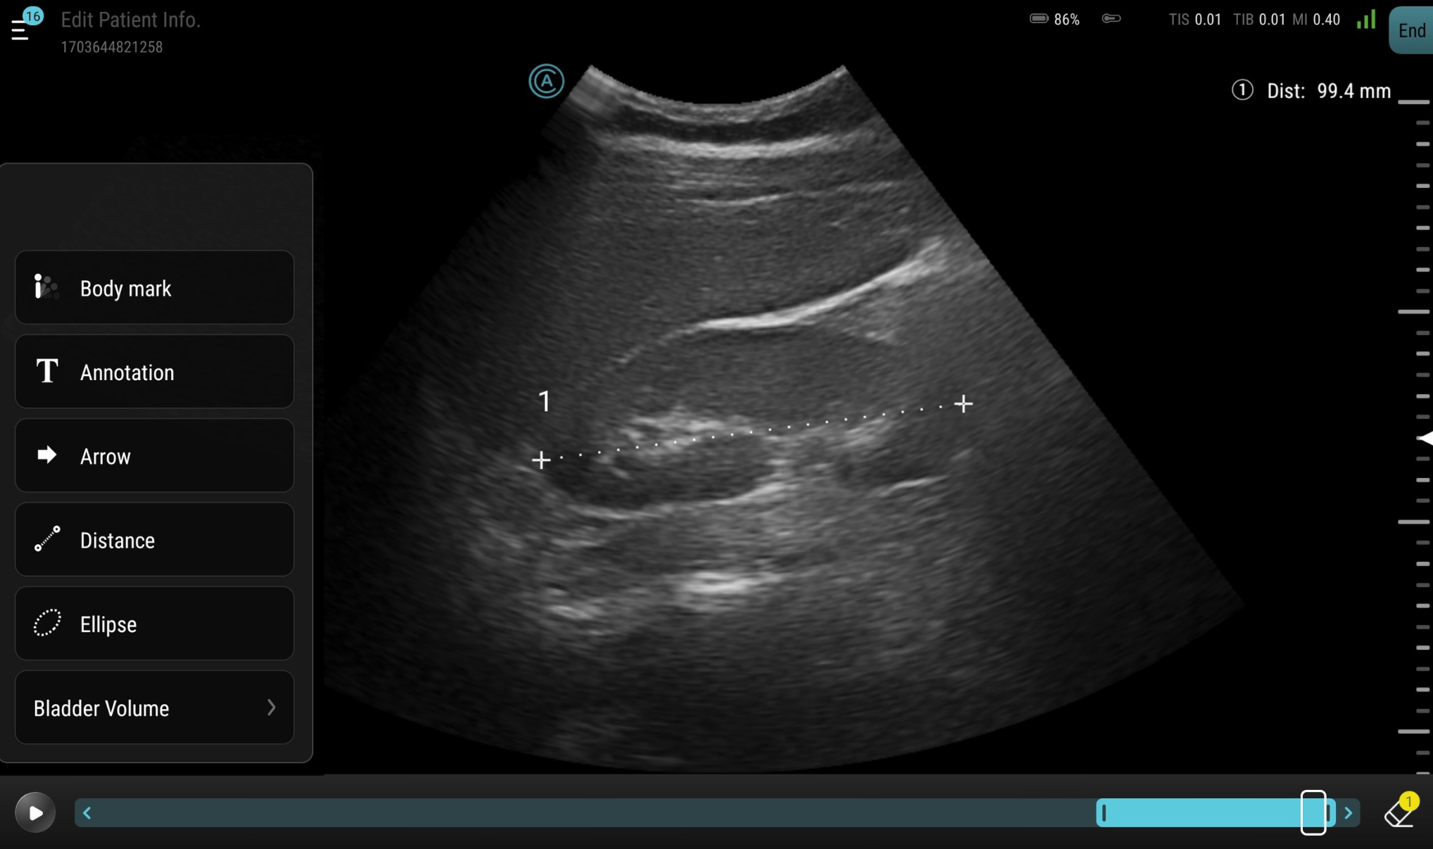
Task: Open the hamburger menu with badge 16
Action: (x=21, y=29)
